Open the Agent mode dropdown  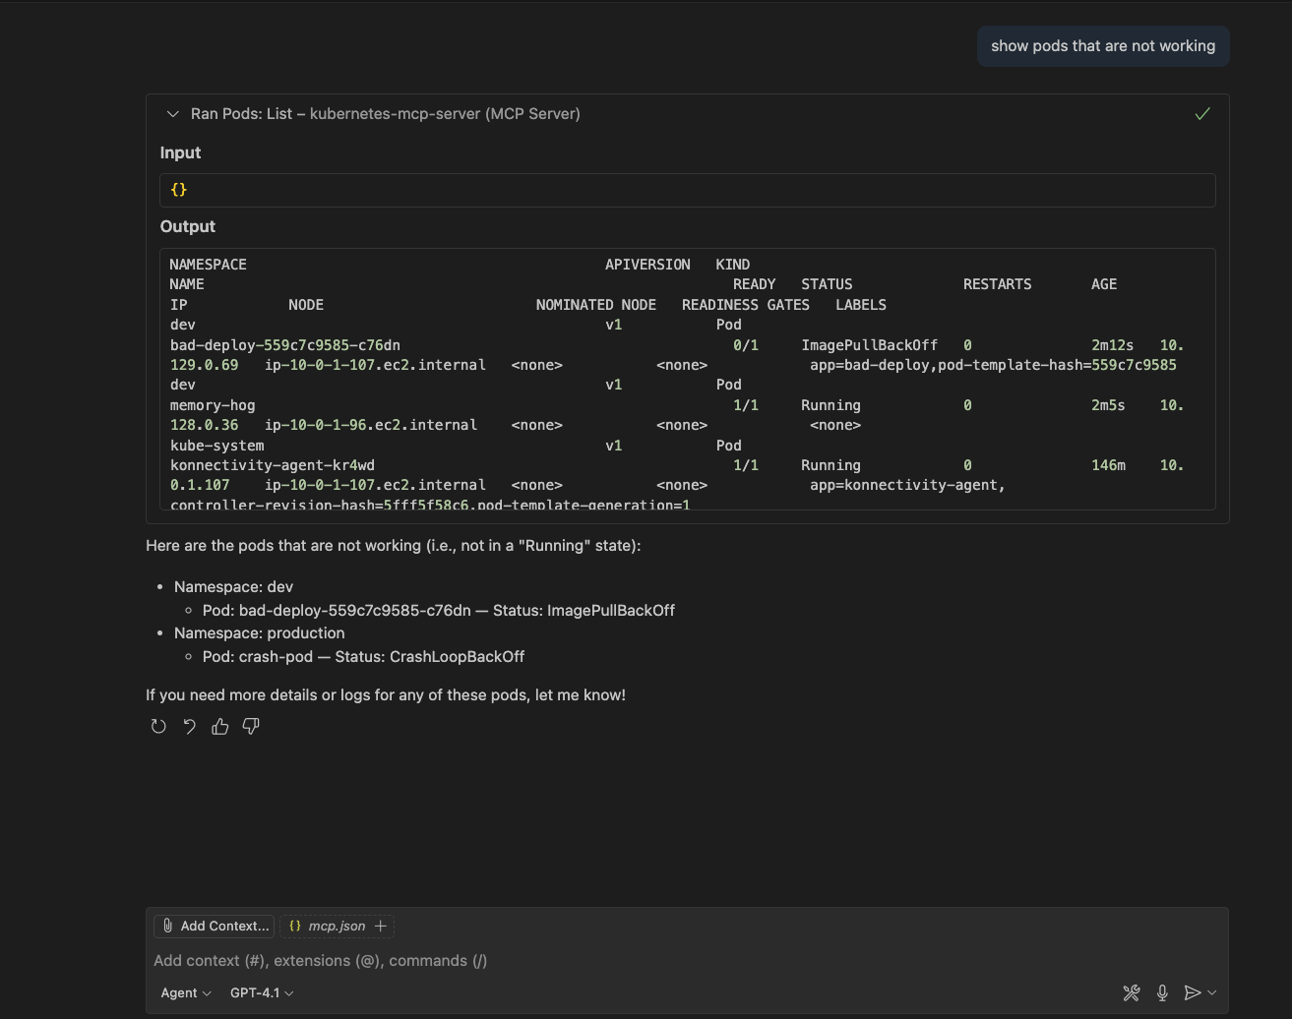(x=186, y=993)
